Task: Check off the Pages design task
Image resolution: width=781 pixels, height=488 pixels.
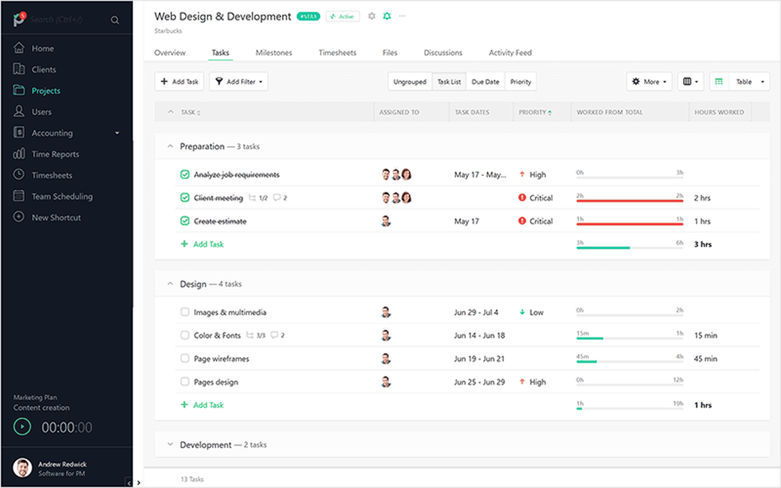Action: [x=185, y=382]
